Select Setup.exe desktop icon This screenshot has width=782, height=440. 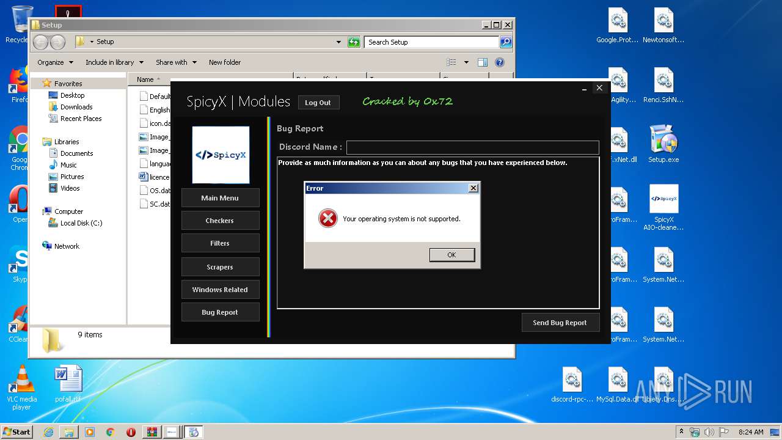click(663, 144)
